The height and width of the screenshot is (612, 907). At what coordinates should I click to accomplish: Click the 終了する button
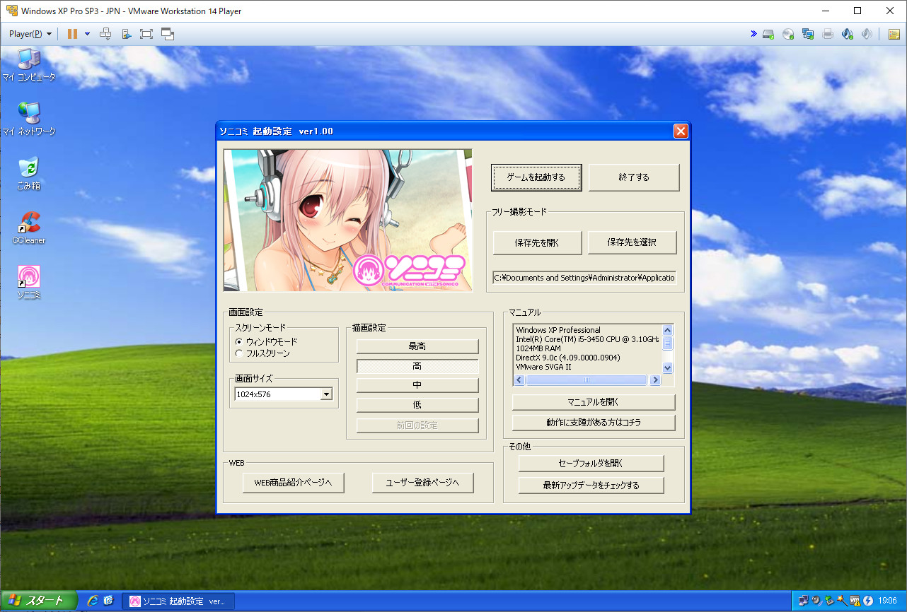pos(634,177)
